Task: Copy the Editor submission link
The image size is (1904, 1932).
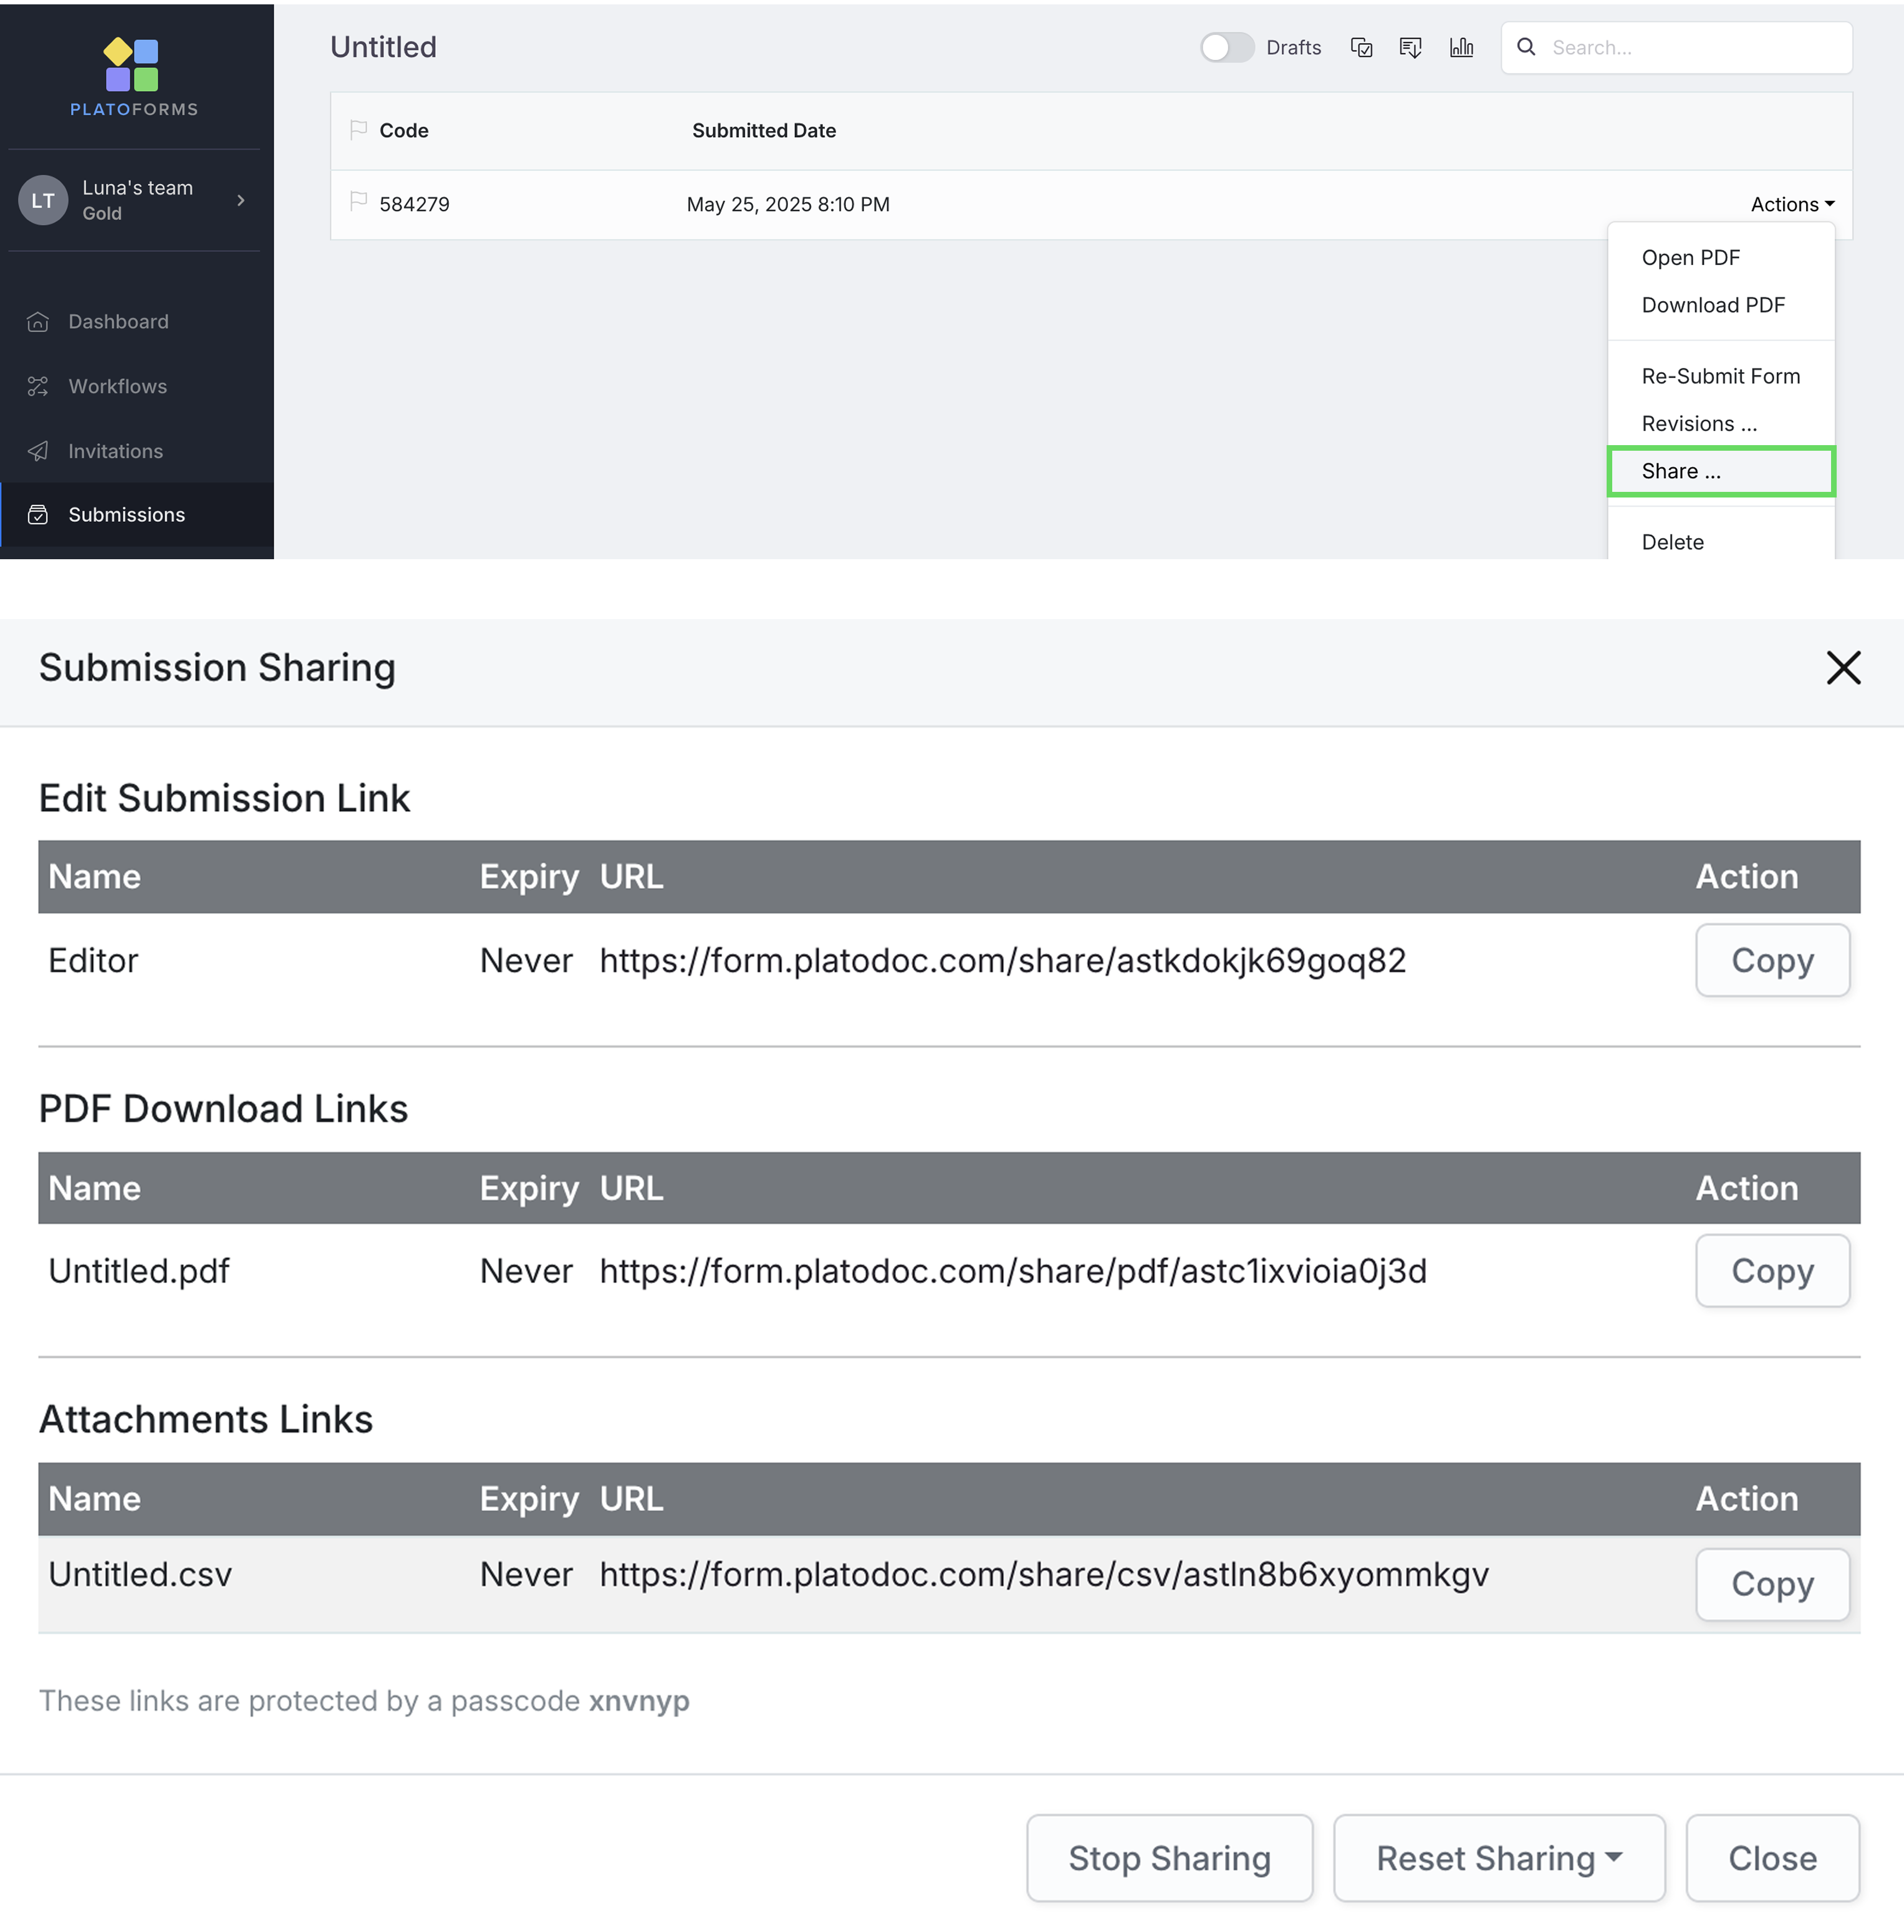Action: pos(1771,960)
